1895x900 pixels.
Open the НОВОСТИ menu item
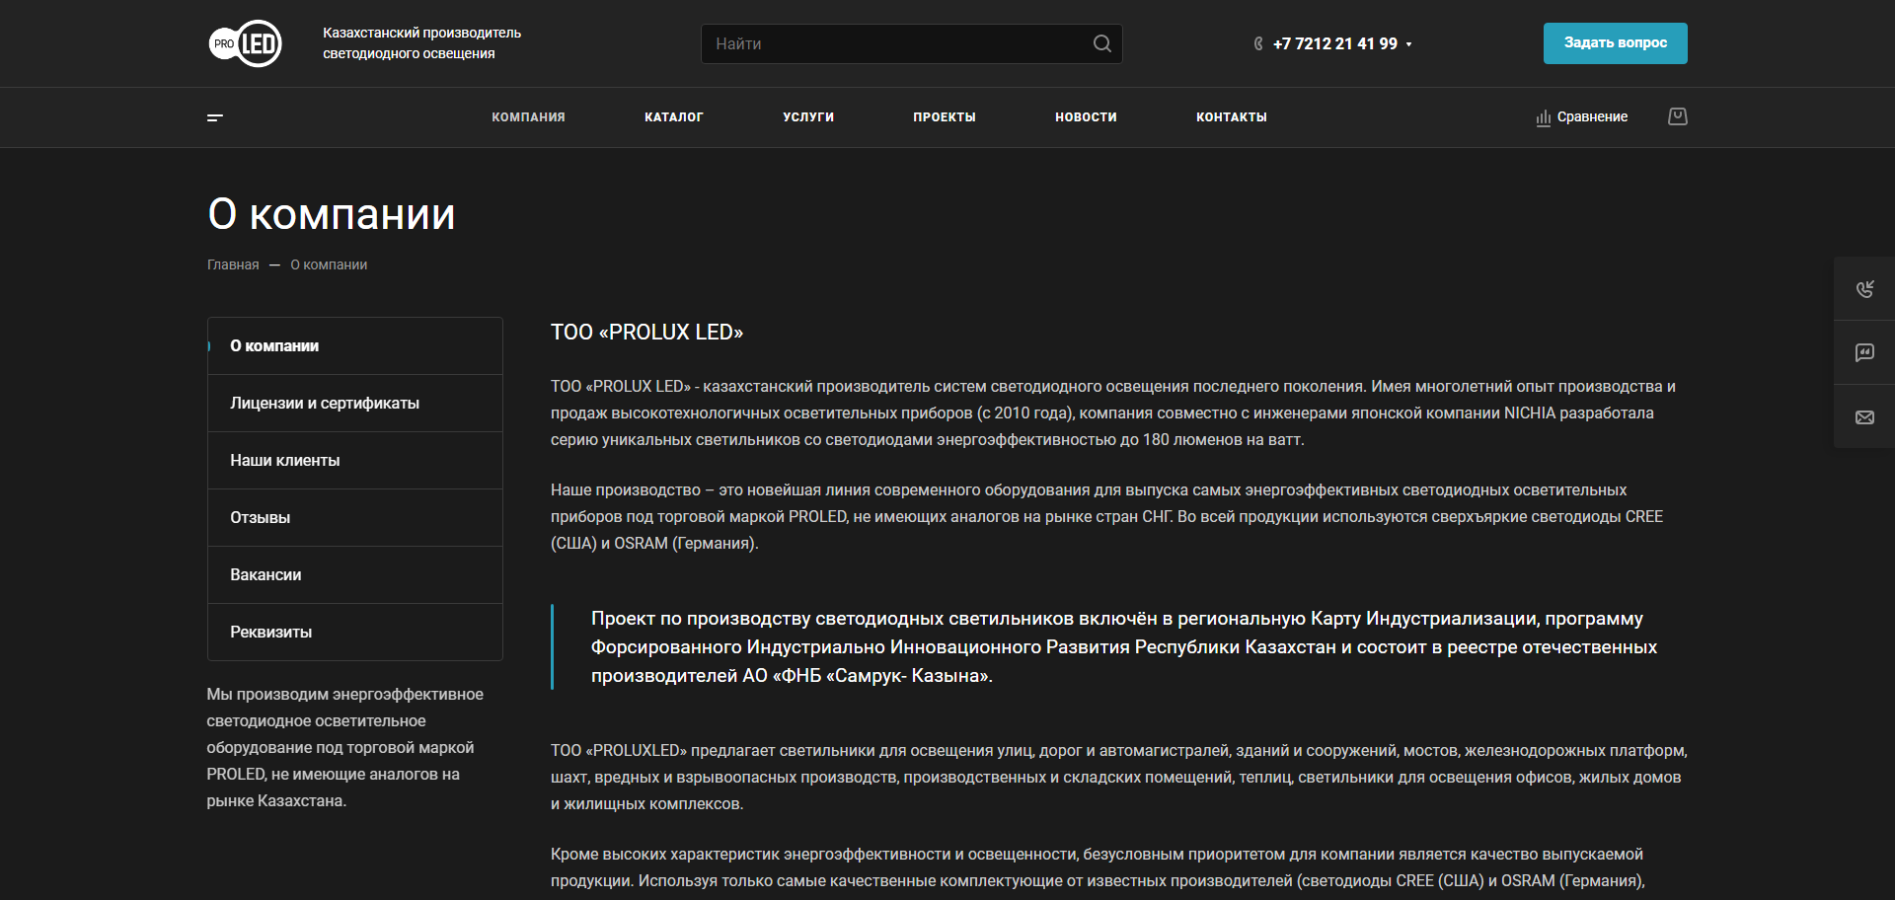[1086, 117]
